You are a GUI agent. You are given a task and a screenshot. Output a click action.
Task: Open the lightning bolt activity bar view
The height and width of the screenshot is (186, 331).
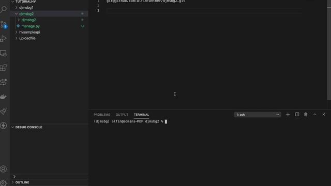[4, 126]
